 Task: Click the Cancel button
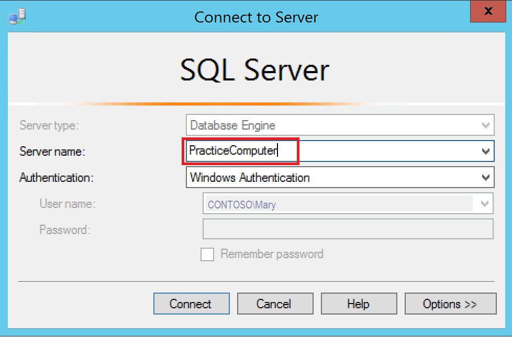275,304
